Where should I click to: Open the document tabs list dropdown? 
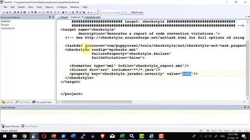click(x=246, y=17)
